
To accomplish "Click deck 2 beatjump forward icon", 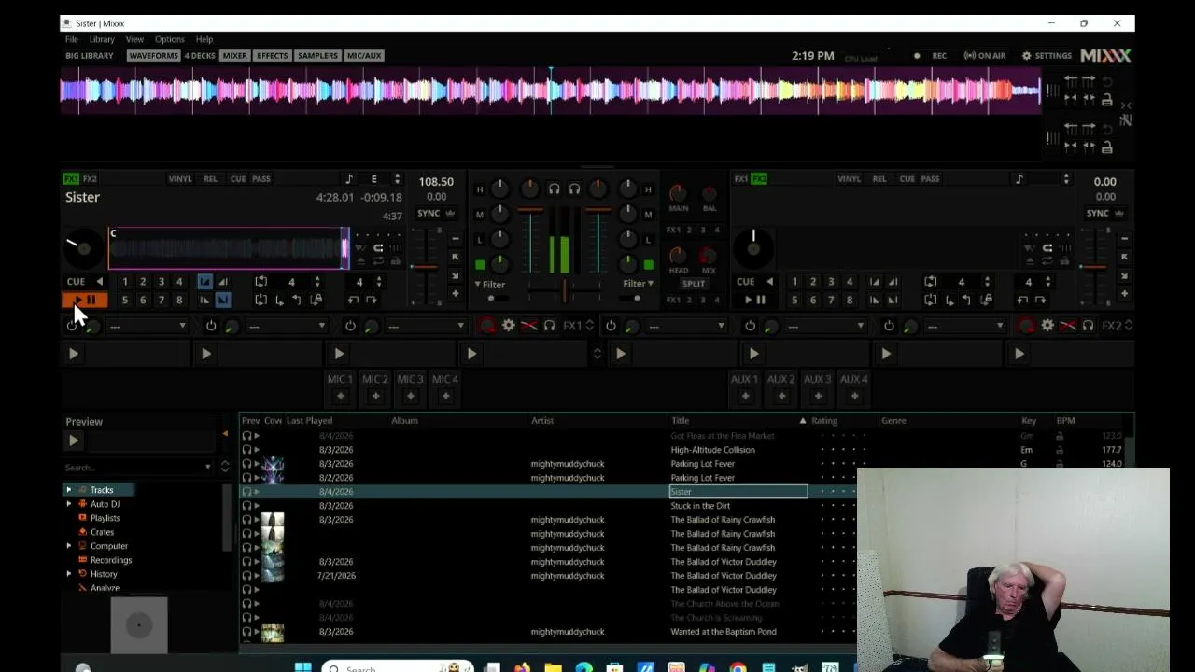I will pyautogui.click(x=1041, y=300).
